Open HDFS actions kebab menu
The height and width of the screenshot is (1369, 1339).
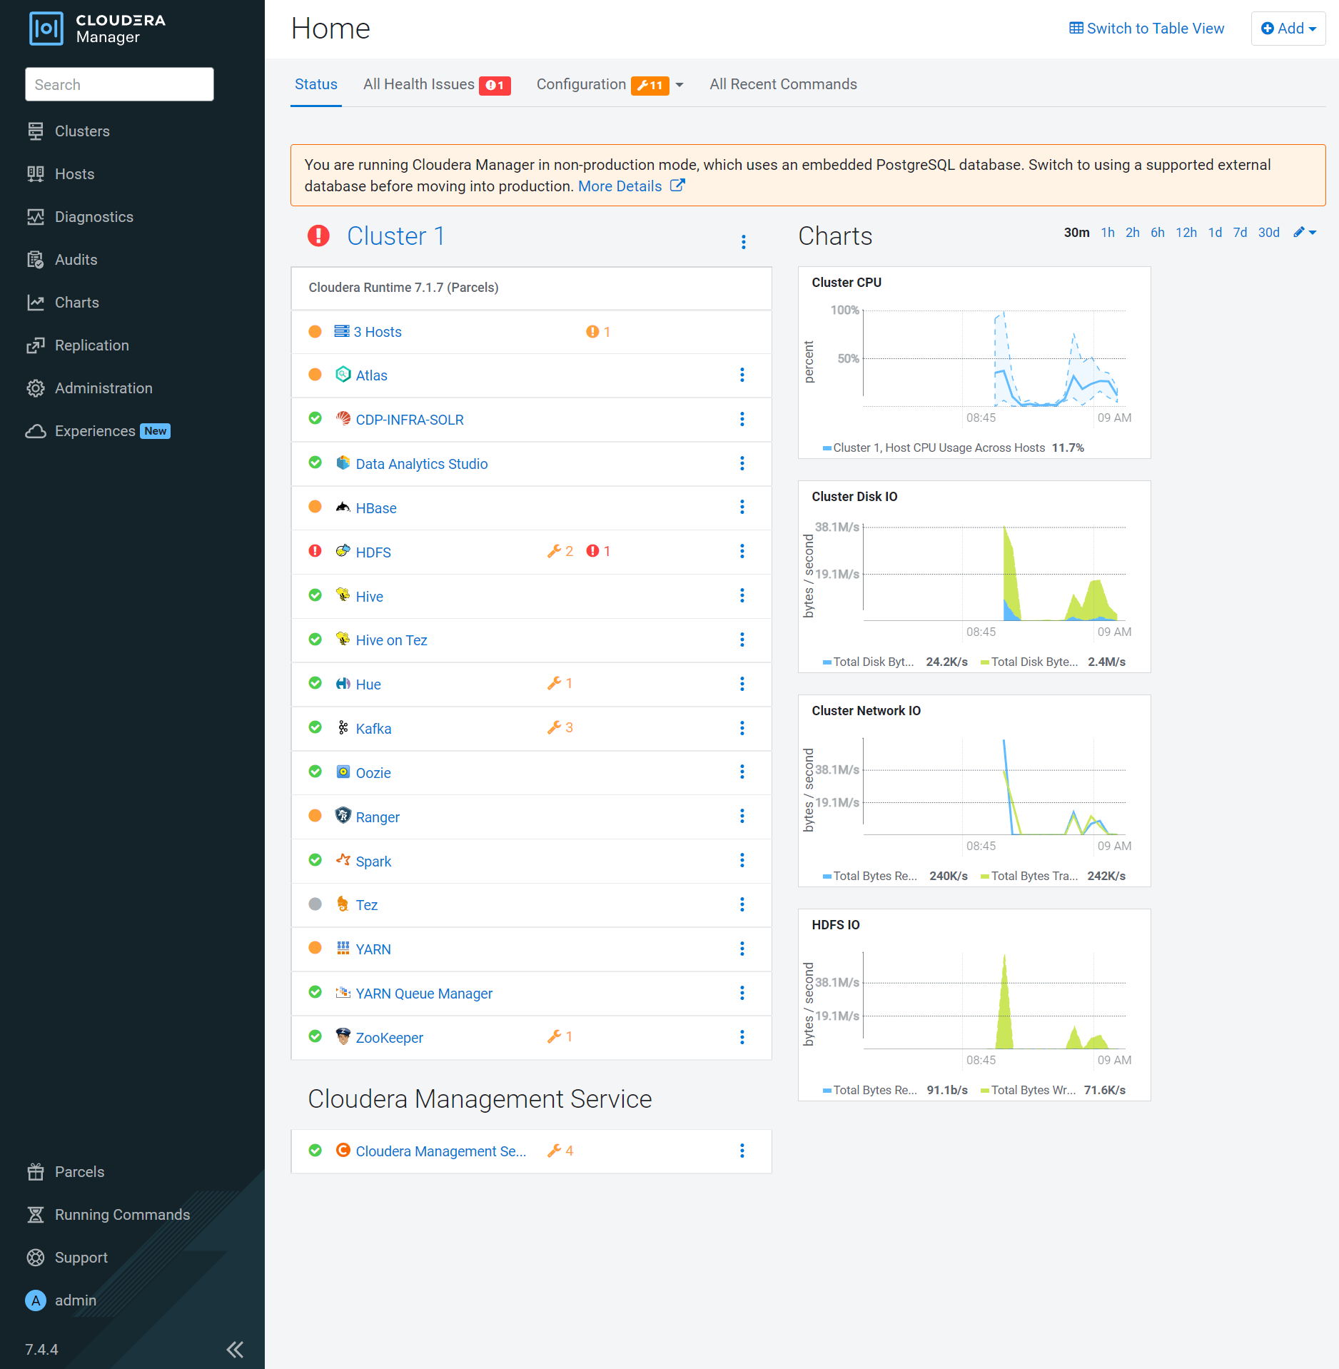pos(742,551)
